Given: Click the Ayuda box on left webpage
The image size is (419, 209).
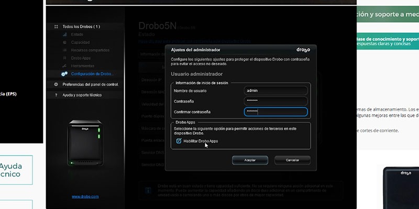Looking at the screenshot, I should [x=16, y=170].
